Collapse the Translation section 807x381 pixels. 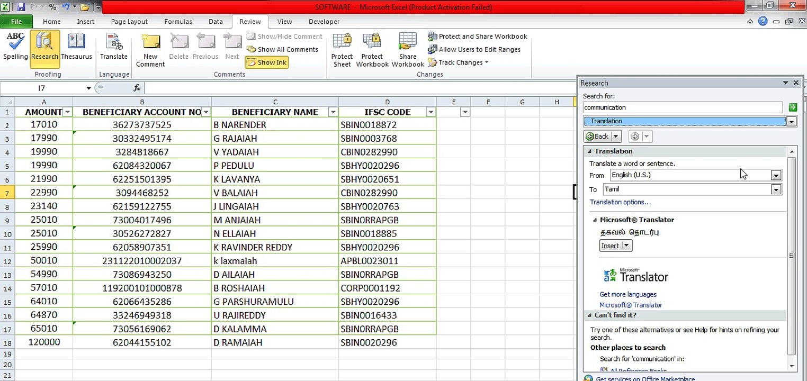[x=589, y=151]
